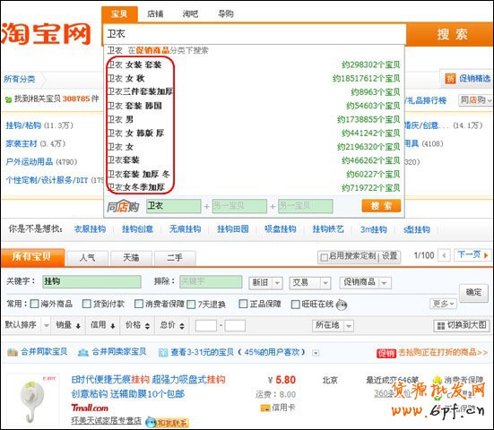
Task: Open the 户外运动用品 category
Action: [30, 162]
